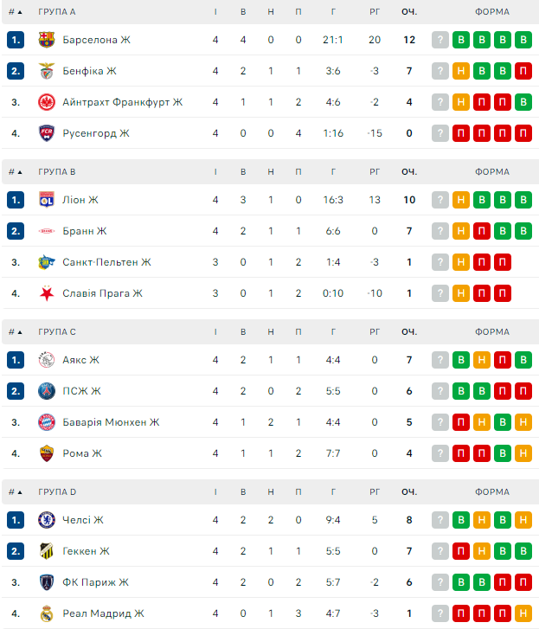539x629 pixels.
Task: Click Slavia Praha's rank number 4
Action: point(16,293)
